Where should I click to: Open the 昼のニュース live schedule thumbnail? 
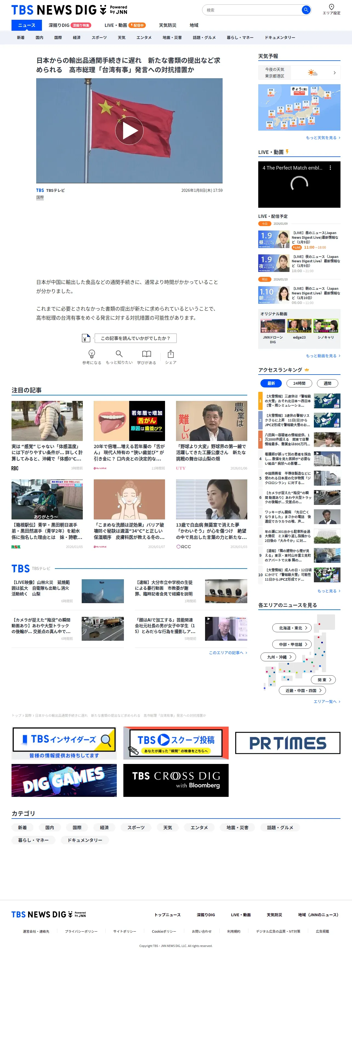[274, 239]
